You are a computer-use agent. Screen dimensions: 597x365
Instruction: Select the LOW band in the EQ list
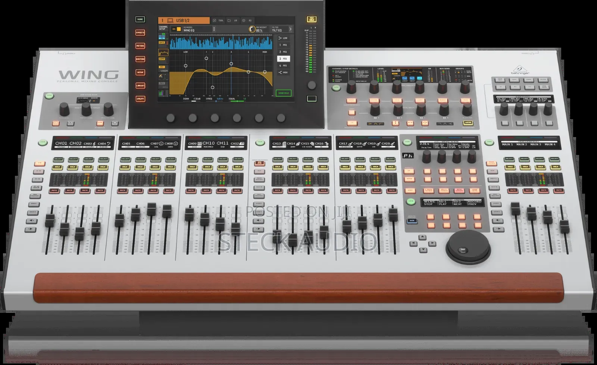[284, 38]
